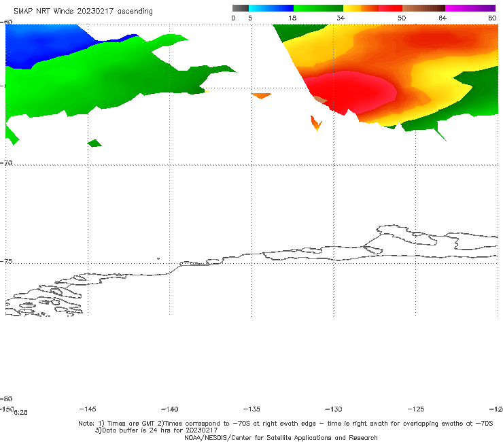Click the magenta-purple segment of the color bar
503x442 pixels.
tap(470, 8)
